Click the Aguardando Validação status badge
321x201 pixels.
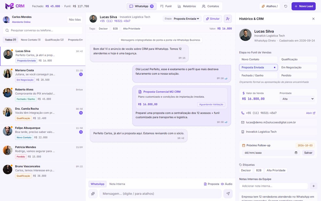click(x=211, y=105)
